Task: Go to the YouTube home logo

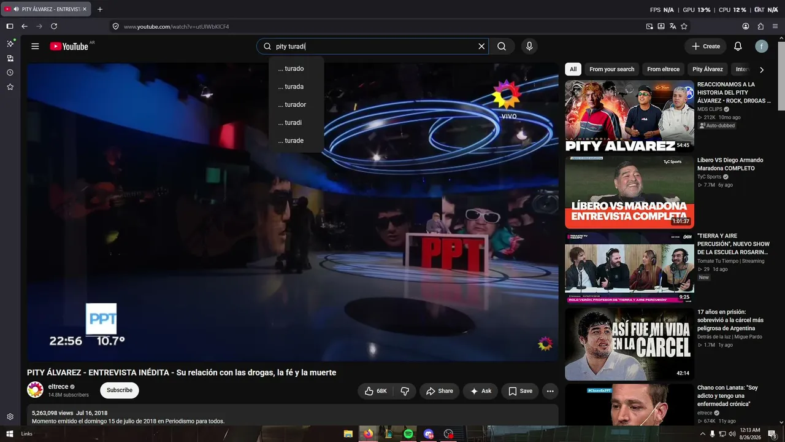Action: coord(69,46)
